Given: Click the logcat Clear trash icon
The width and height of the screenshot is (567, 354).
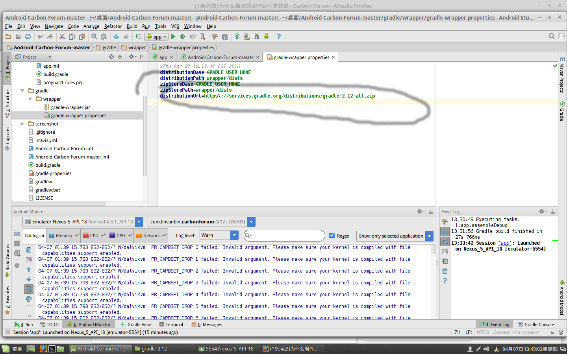Looking at the screenshot, I should (29, 250).
